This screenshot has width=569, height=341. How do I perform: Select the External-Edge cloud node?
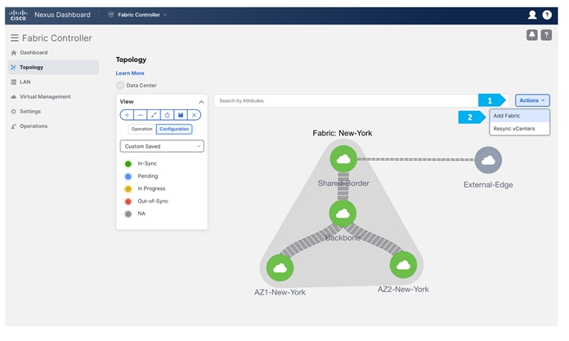pyautogui.click(x=488, y=160)
